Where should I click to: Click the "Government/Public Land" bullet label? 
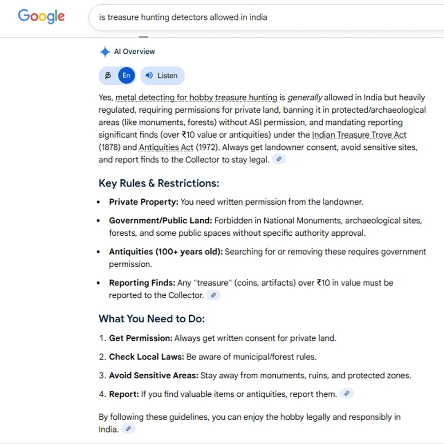point(161,221)
